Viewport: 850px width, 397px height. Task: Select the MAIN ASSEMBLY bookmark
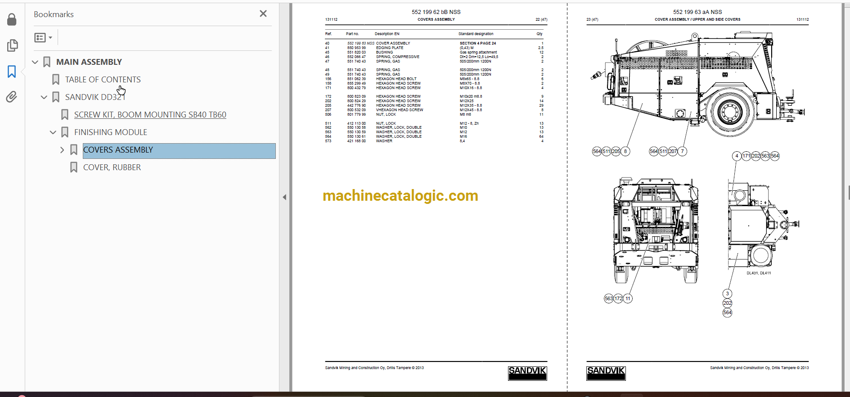(x=89, y=62)
